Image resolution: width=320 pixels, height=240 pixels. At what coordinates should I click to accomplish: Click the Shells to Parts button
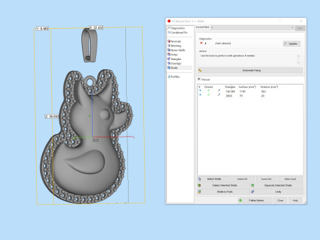point(223,191)
